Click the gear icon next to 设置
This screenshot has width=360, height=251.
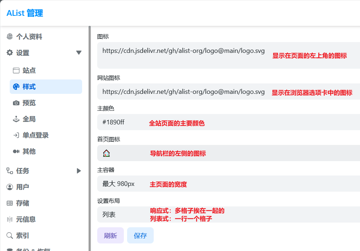(10, 53)
